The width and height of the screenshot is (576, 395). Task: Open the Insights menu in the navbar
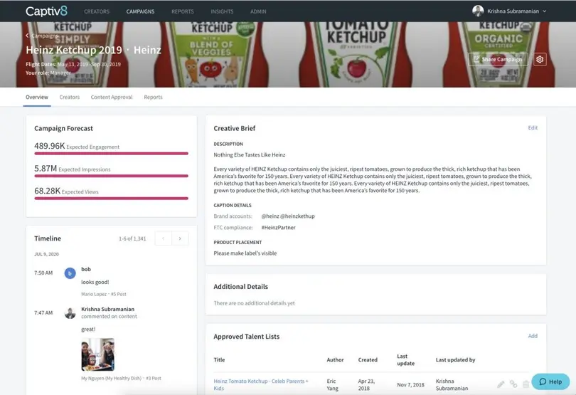222,11
